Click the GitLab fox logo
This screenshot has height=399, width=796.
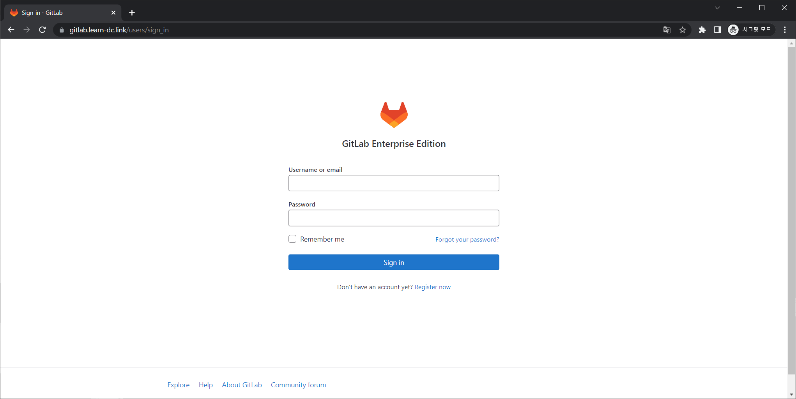click(x=394, y=115)
